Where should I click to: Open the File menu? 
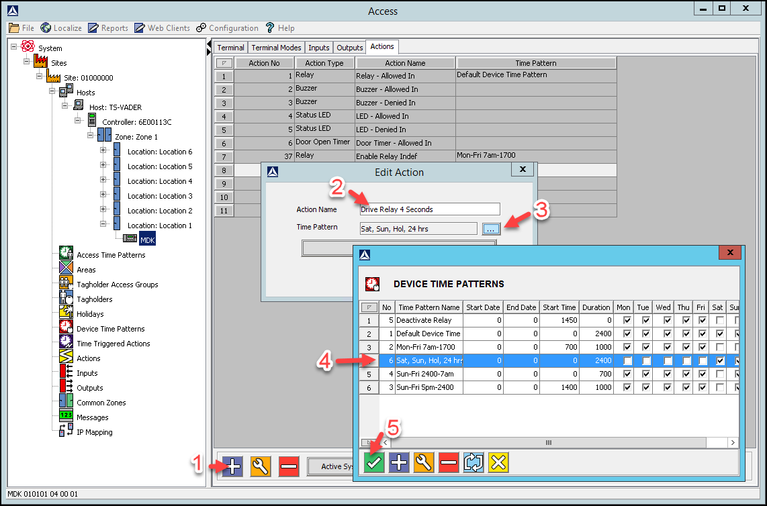[21, 28]
